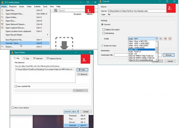This screenshot has height=128, width=179.
Task: Choose Play option Alt+P in dropdown
Action: tap(76, 119)
